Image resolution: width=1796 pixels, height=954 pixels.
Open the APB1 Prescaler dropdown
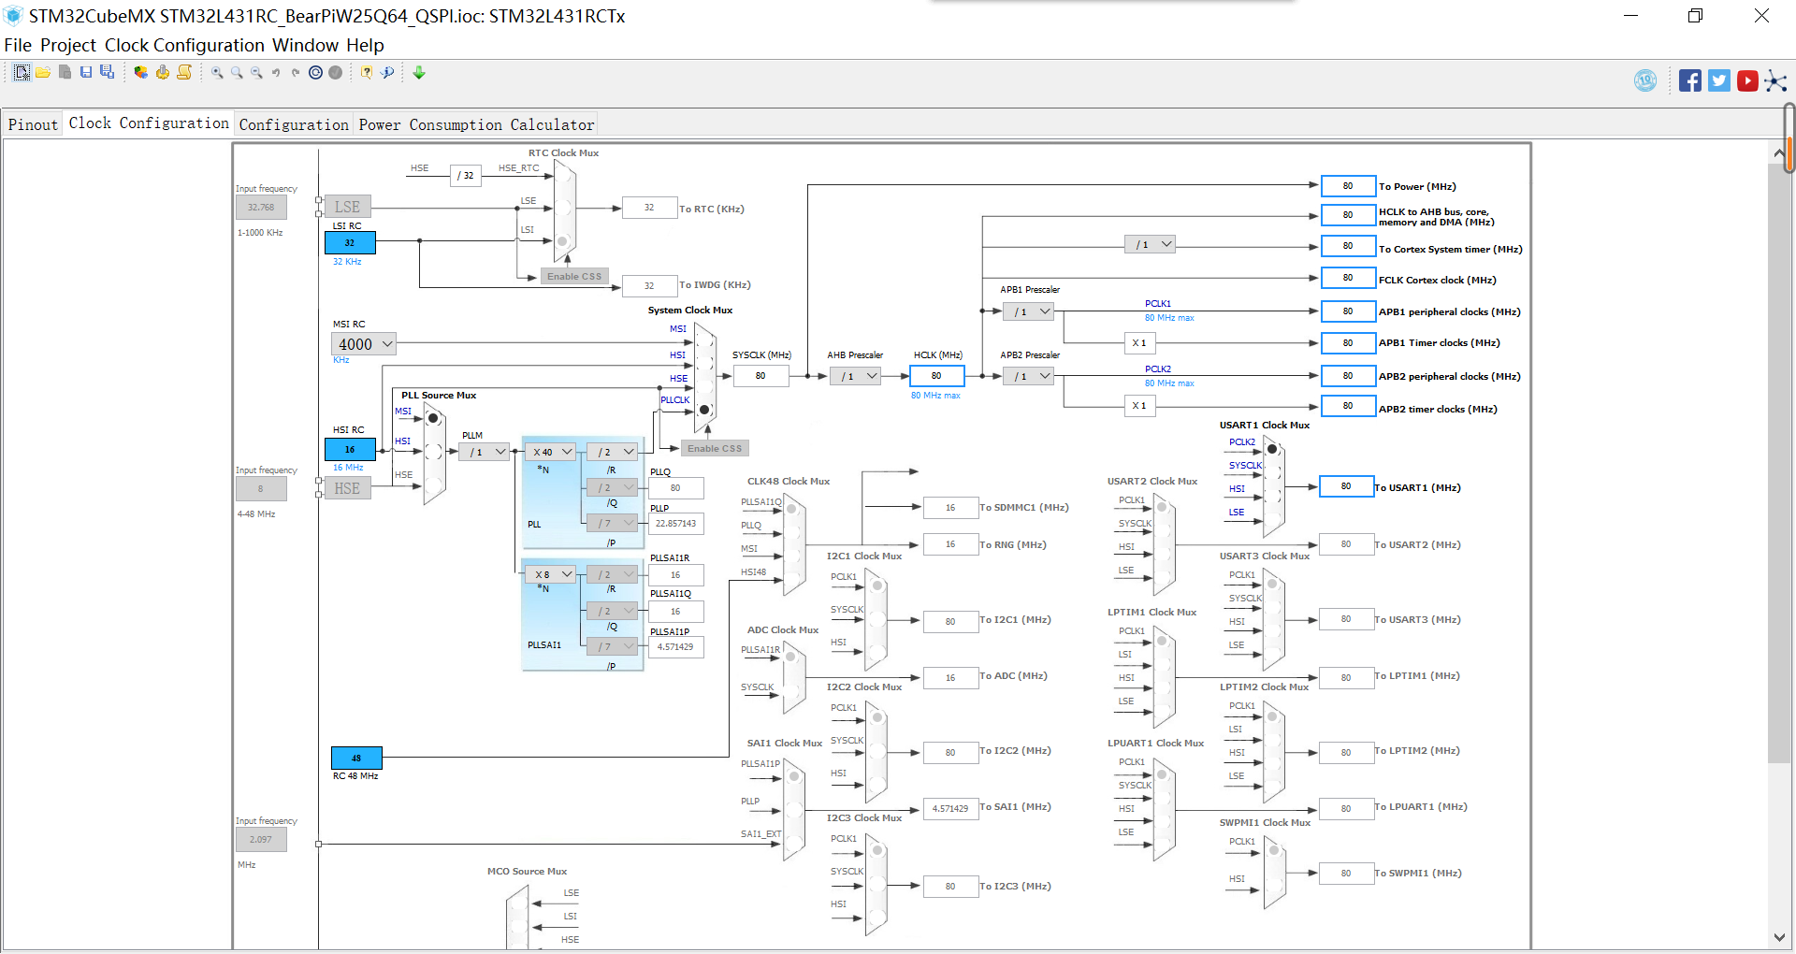click(1029, 311)
